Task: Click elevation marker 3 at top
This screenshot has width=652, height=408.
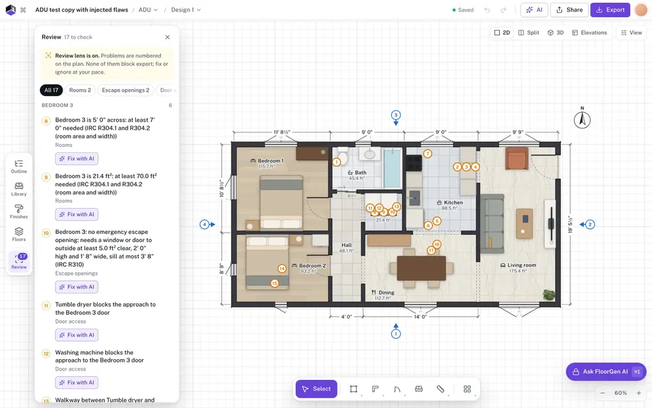Action: [x=396, y=116]
